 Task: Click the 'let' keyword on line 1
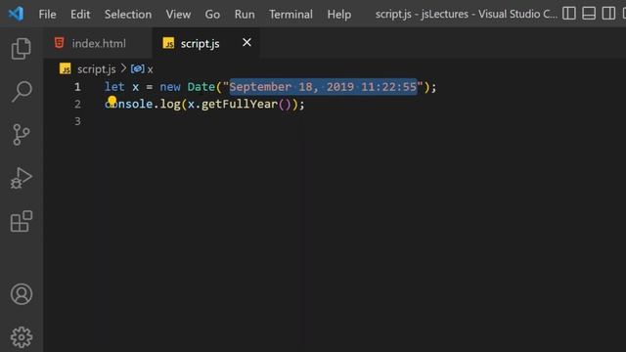(114, 87)
